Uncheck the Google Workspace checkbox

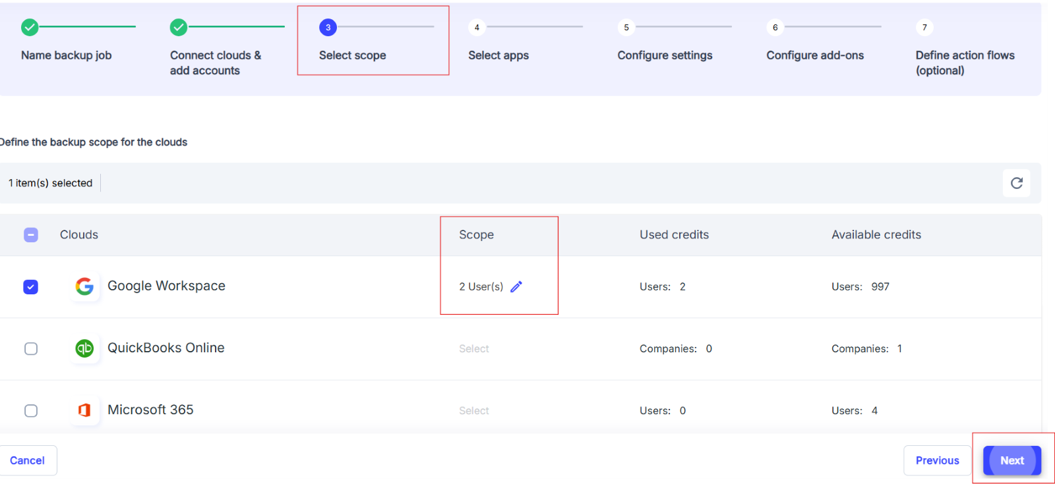(x=30, y=287)
